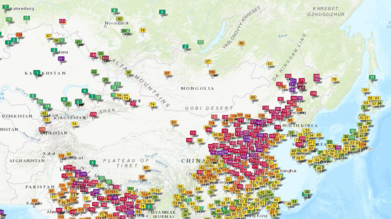The height and width of the screenshot is (219, 391).
Task: Select the yellow 79 marker
Action: [334, 79]
